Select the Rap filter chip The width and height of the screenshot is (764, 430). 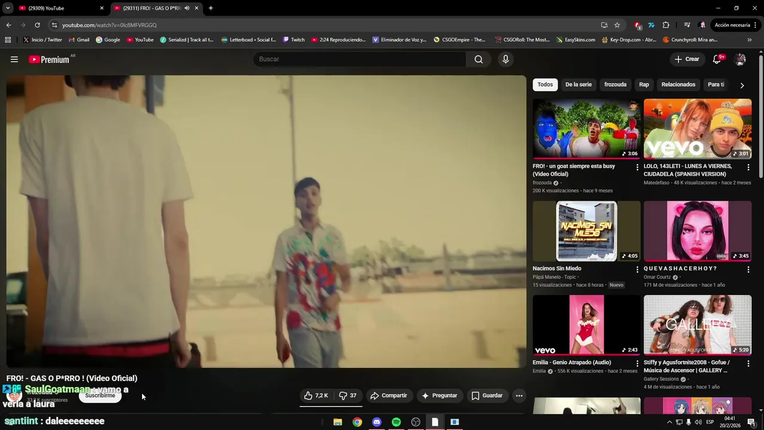[x=644, y=85]
